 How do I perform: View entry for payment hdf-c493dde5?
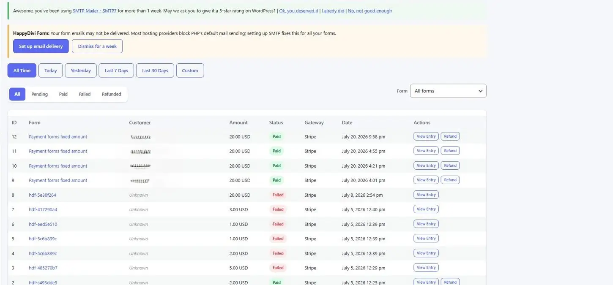(426, 282)
